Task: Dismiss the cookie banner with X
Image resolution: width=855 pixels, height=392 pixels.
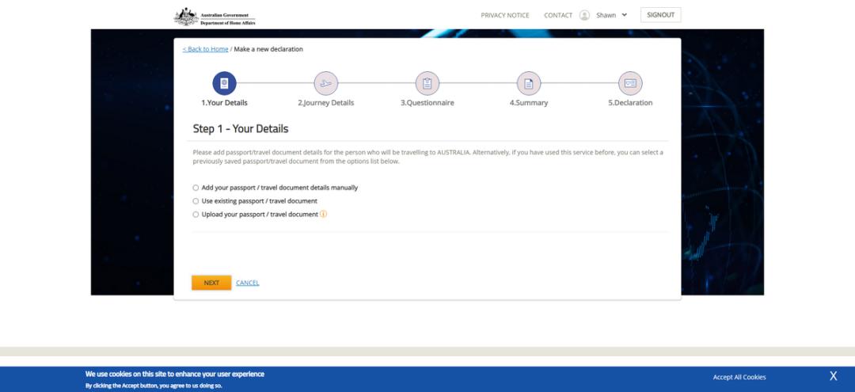Action: (833, 376)
